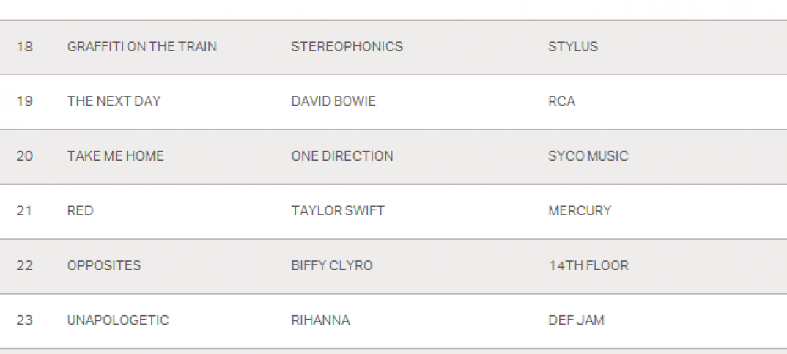Open TAKE ME HOME album entry
The image size is (787, 354).
(x=115, y=156)
